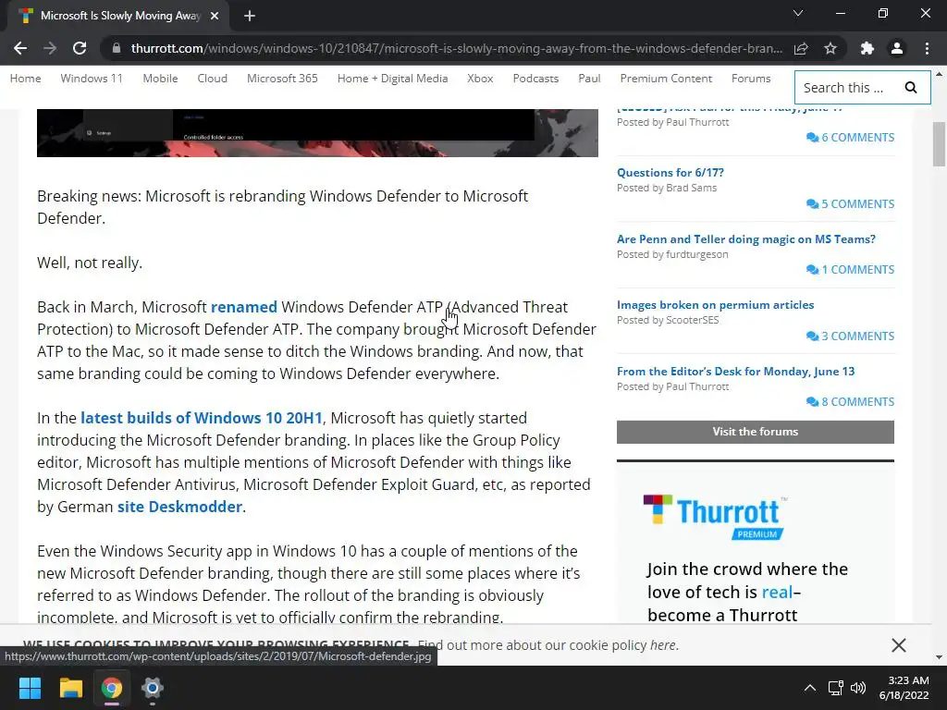This screenshot has height=710, width=947.
Task: Open the Microsoft 365 section
Action: click(282, 79)
